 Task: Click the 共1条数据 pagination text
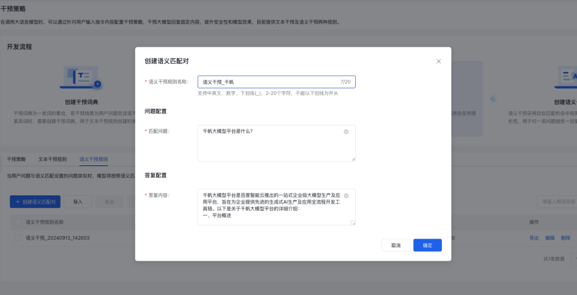(554, 259)
